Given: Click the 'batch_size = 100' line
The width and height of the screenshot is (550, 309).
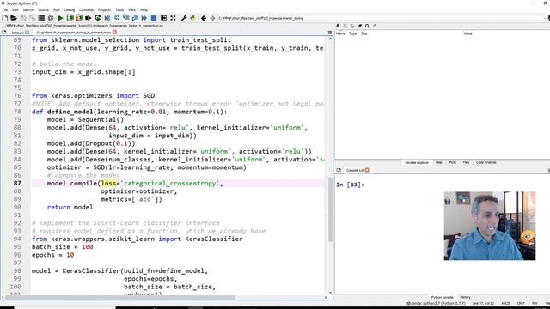Looking at the screenshot, I should click(x=63, y=247).
